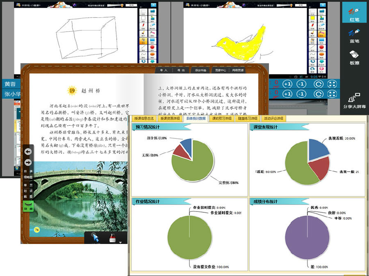Click the share to big screen (分享大屏幕) icon

point(354,101)
